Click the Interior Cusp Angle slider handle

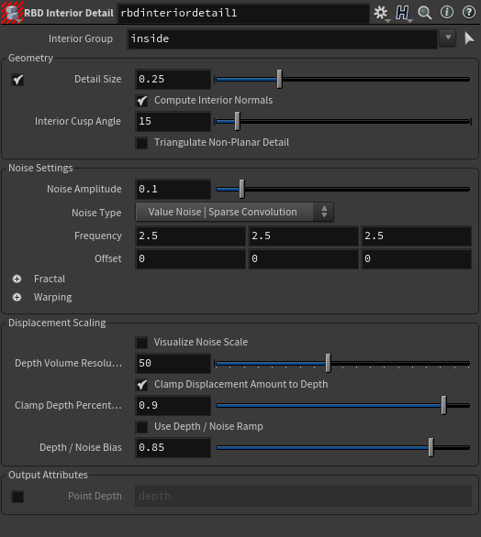[237, 121]
